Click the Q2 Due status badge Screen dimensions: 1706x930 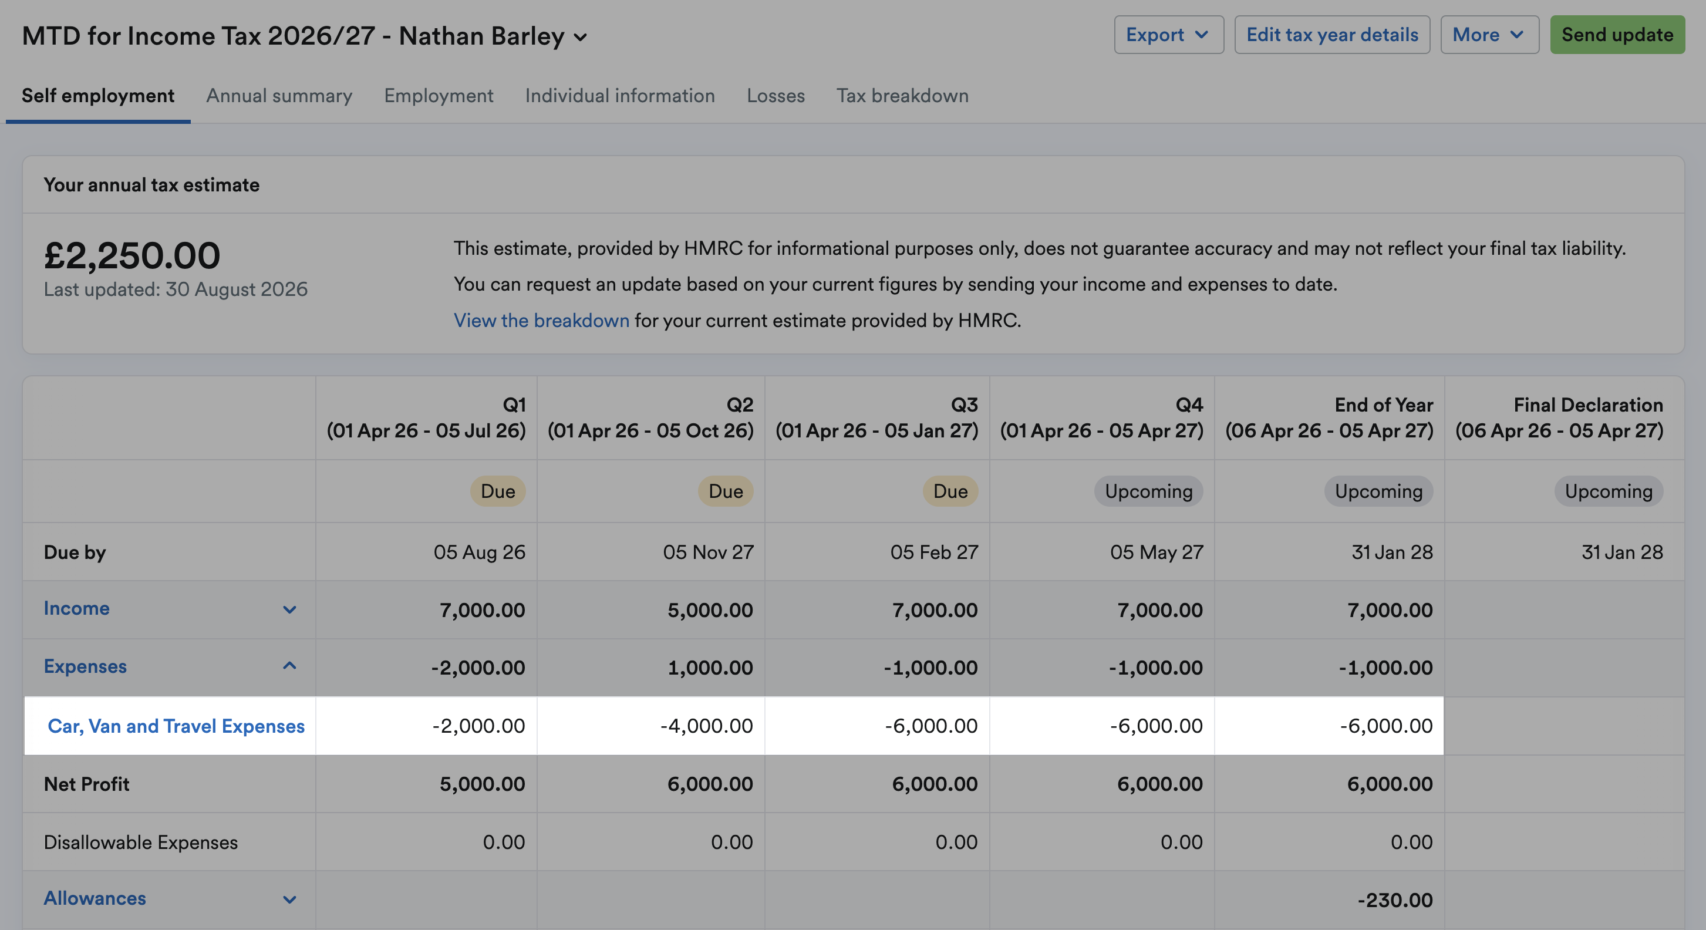(x=726, y=491)
